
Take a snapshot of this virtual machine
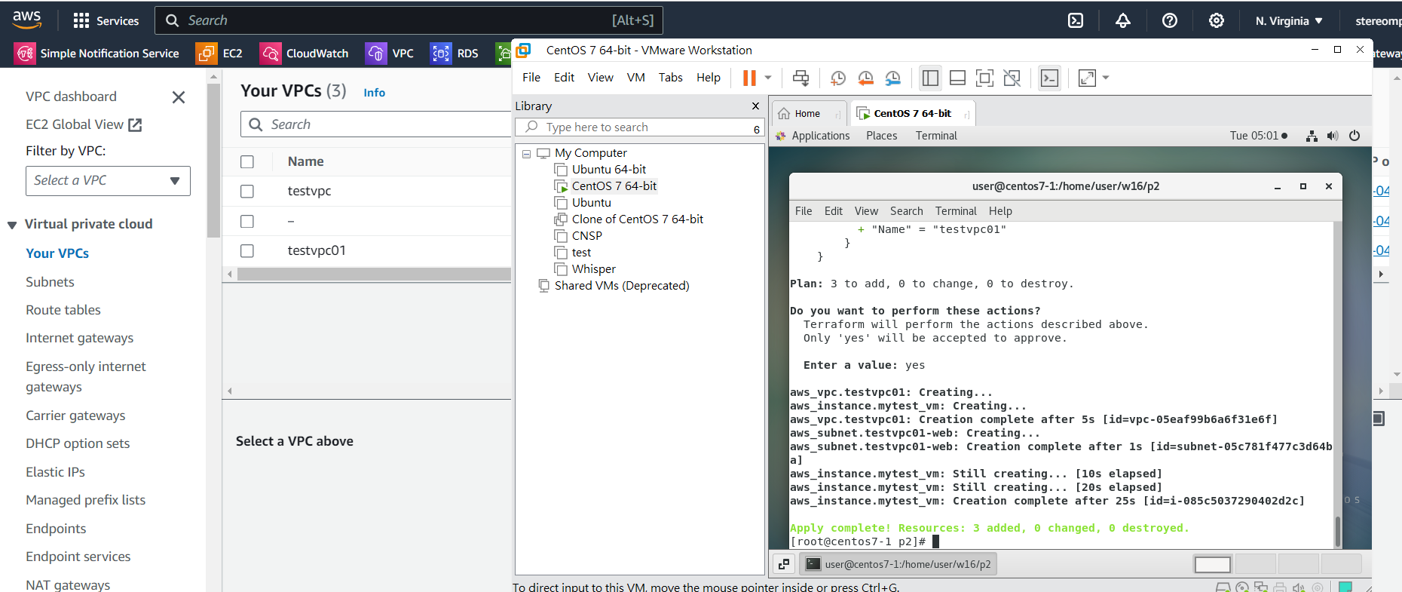point(838,78)
